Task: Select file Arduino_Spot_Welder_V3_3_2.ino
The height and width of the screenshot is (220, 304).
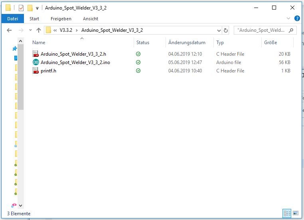Action: 75,62
